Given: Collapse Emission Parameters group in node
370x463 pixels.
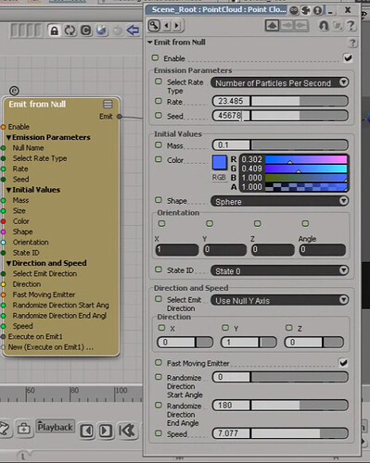Looking at the screenshot, I should [9, 137].
